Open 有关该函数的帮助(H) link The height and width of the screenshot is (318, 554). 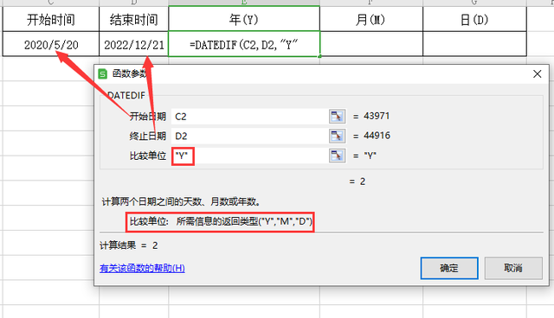coord(142,268)
